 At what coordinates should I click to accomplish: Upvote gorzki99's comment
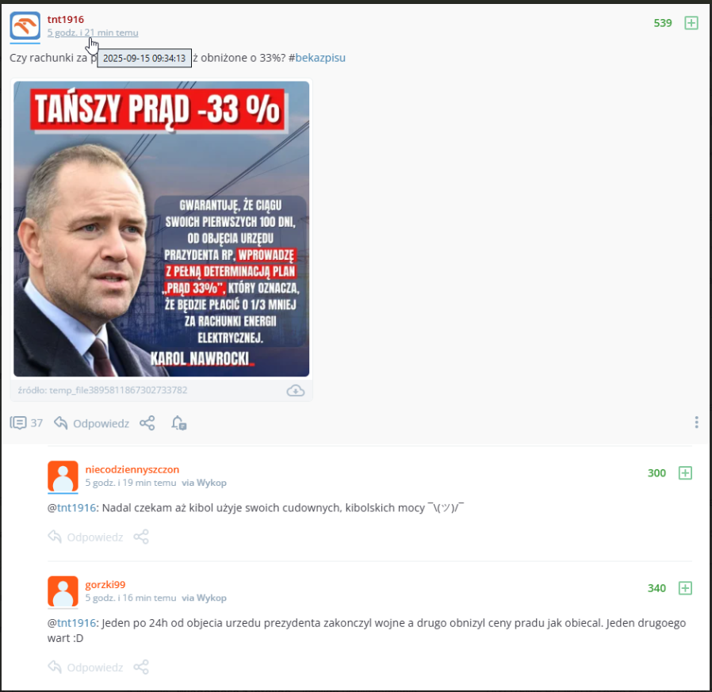[685, 588]
